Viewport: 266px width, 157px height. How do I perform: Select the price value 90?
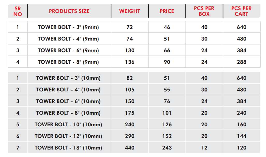[167, 62]
